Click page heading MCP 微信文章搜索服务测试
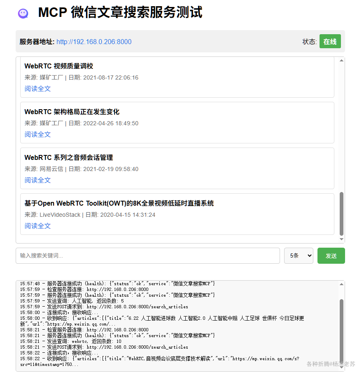 coord(120,12)
